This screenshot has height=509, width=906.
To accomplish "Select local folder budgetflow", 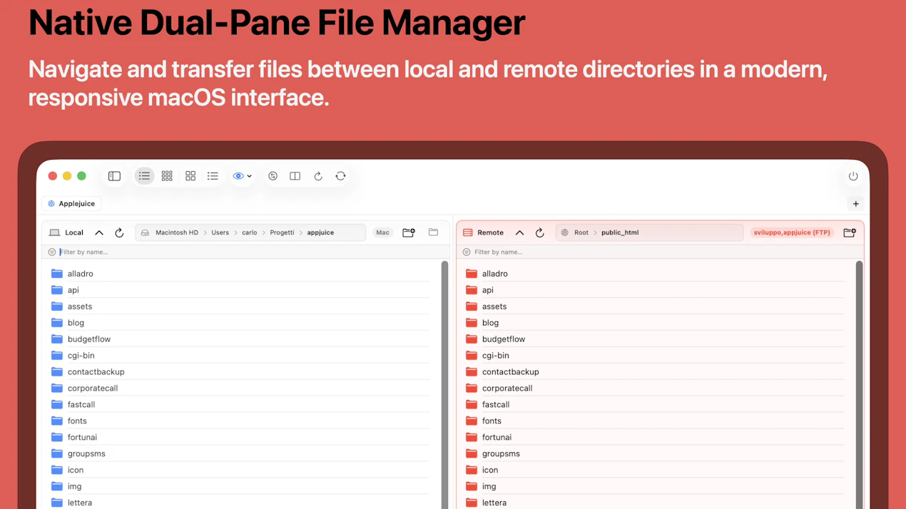I will [x=240, y=339].
